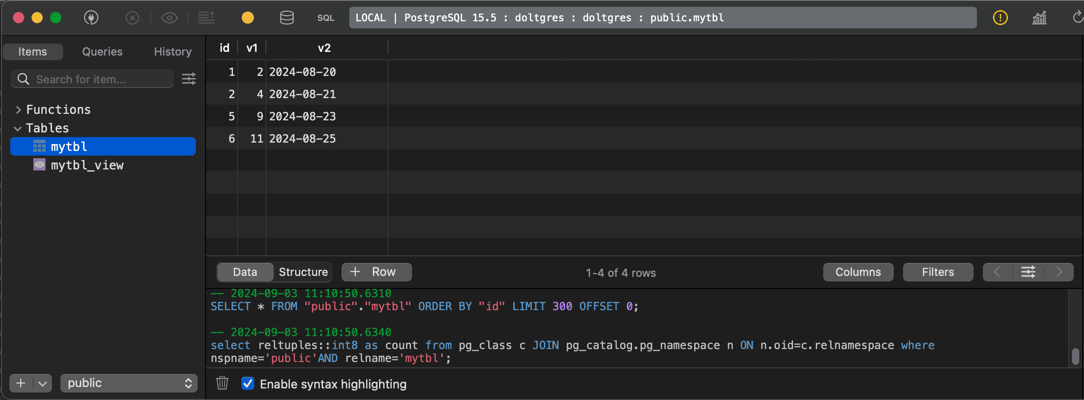Collapse the Tables tree node
This screenshot has width=1084, height=400.
pyautogui.click(x=18, y=128)
